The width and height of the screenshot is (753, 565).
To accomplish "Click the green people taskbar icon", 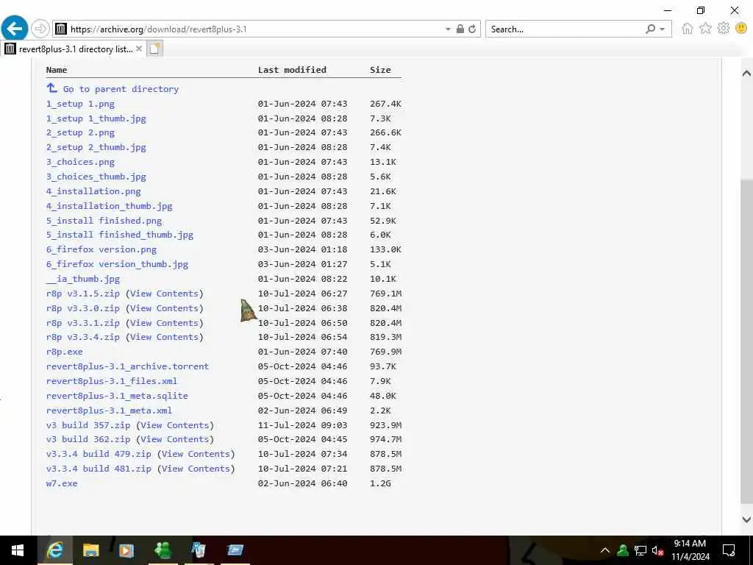I will (x=163, y=550).
